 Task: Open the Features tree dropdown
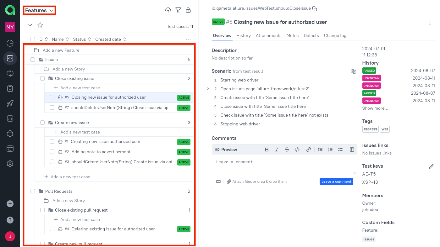point(40,10)
